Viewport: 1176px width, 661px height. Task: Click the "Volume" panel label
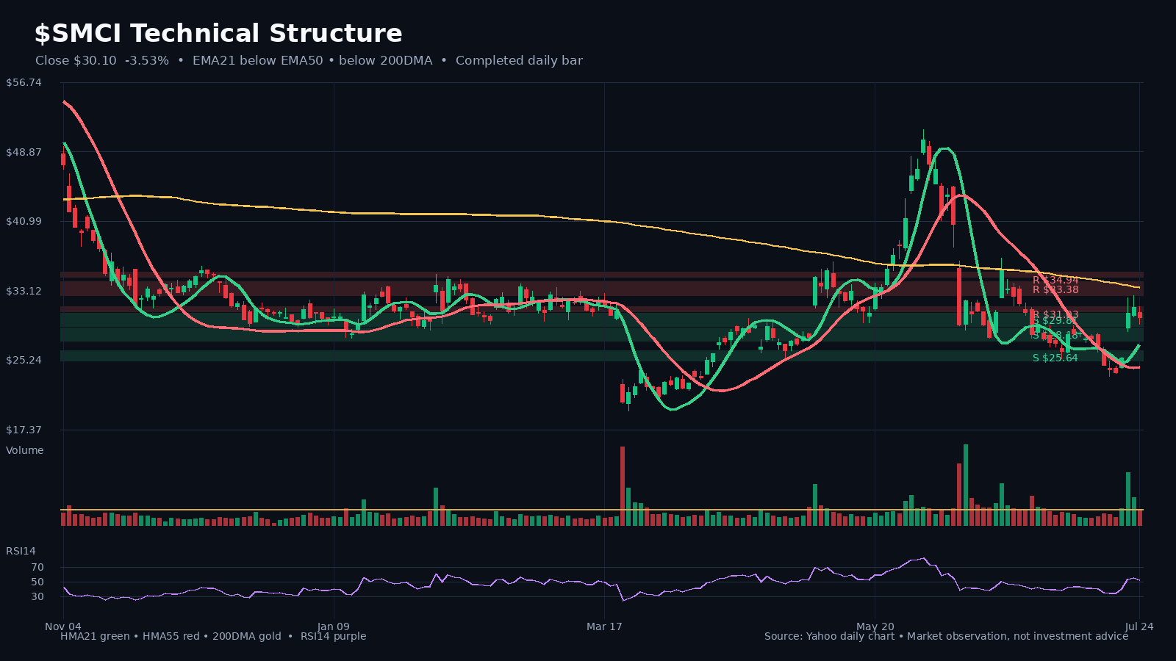(x=25, y=450)
